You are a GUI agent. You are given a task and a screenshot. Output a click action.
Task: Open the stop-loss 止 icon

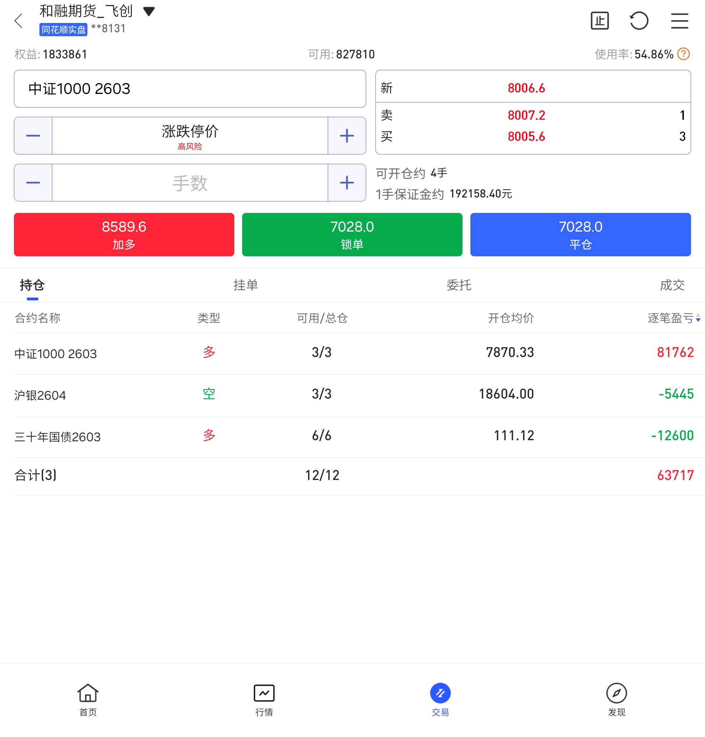point(599,21)
